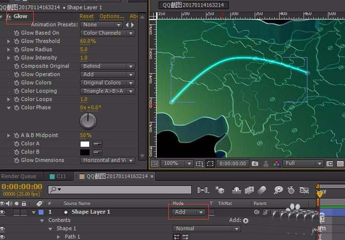Screen dimensions: 345x240
Task: Enable Motion Blur icon in timeline toolbar
Action: (x=262, y=190)
